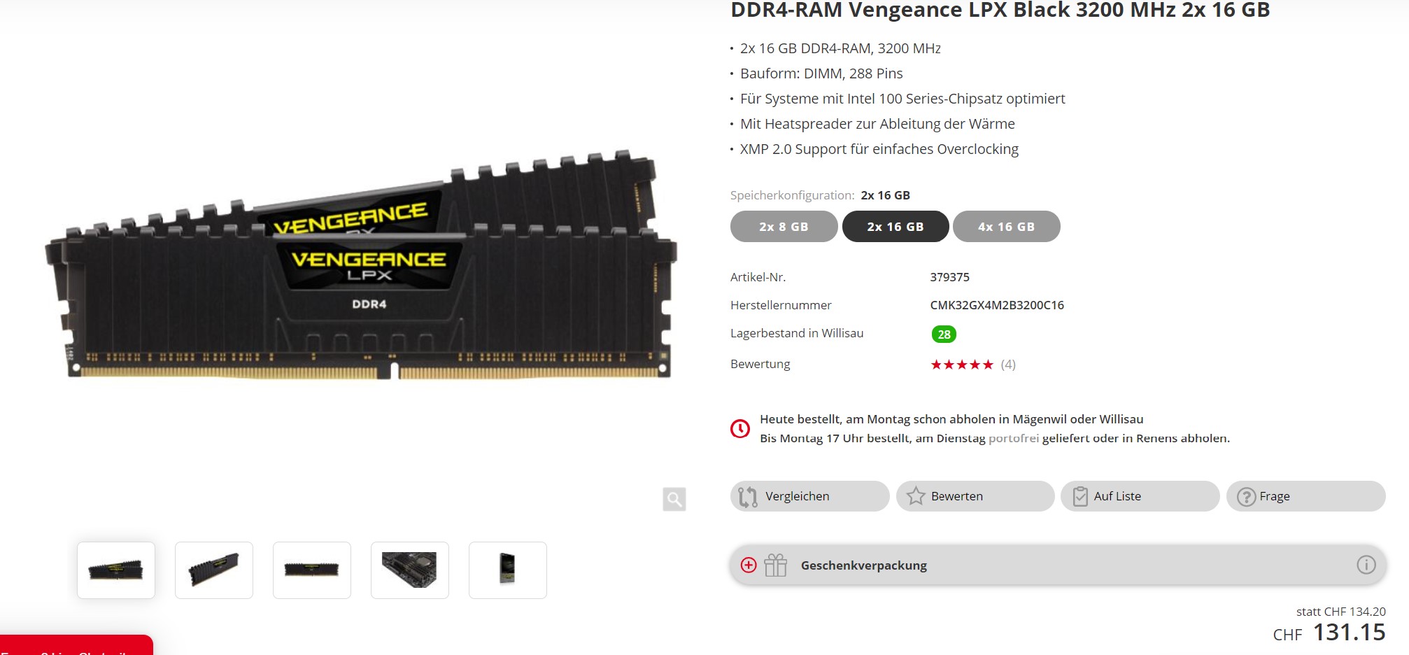Click the portofrei link in delivery text
The width and height of the screenshot is (1409, 655).
coord(1014,438)
